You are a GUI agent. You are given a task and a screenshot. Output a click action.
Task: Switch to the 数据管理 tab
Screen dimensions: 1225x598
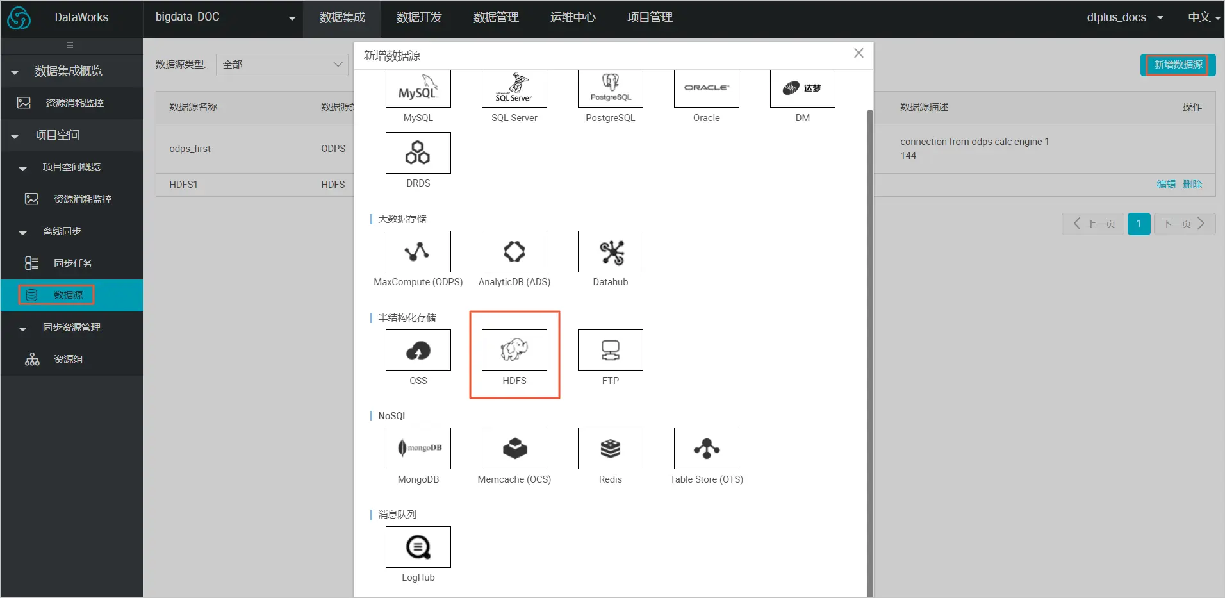pyautogui.click(x=496, y=18)
